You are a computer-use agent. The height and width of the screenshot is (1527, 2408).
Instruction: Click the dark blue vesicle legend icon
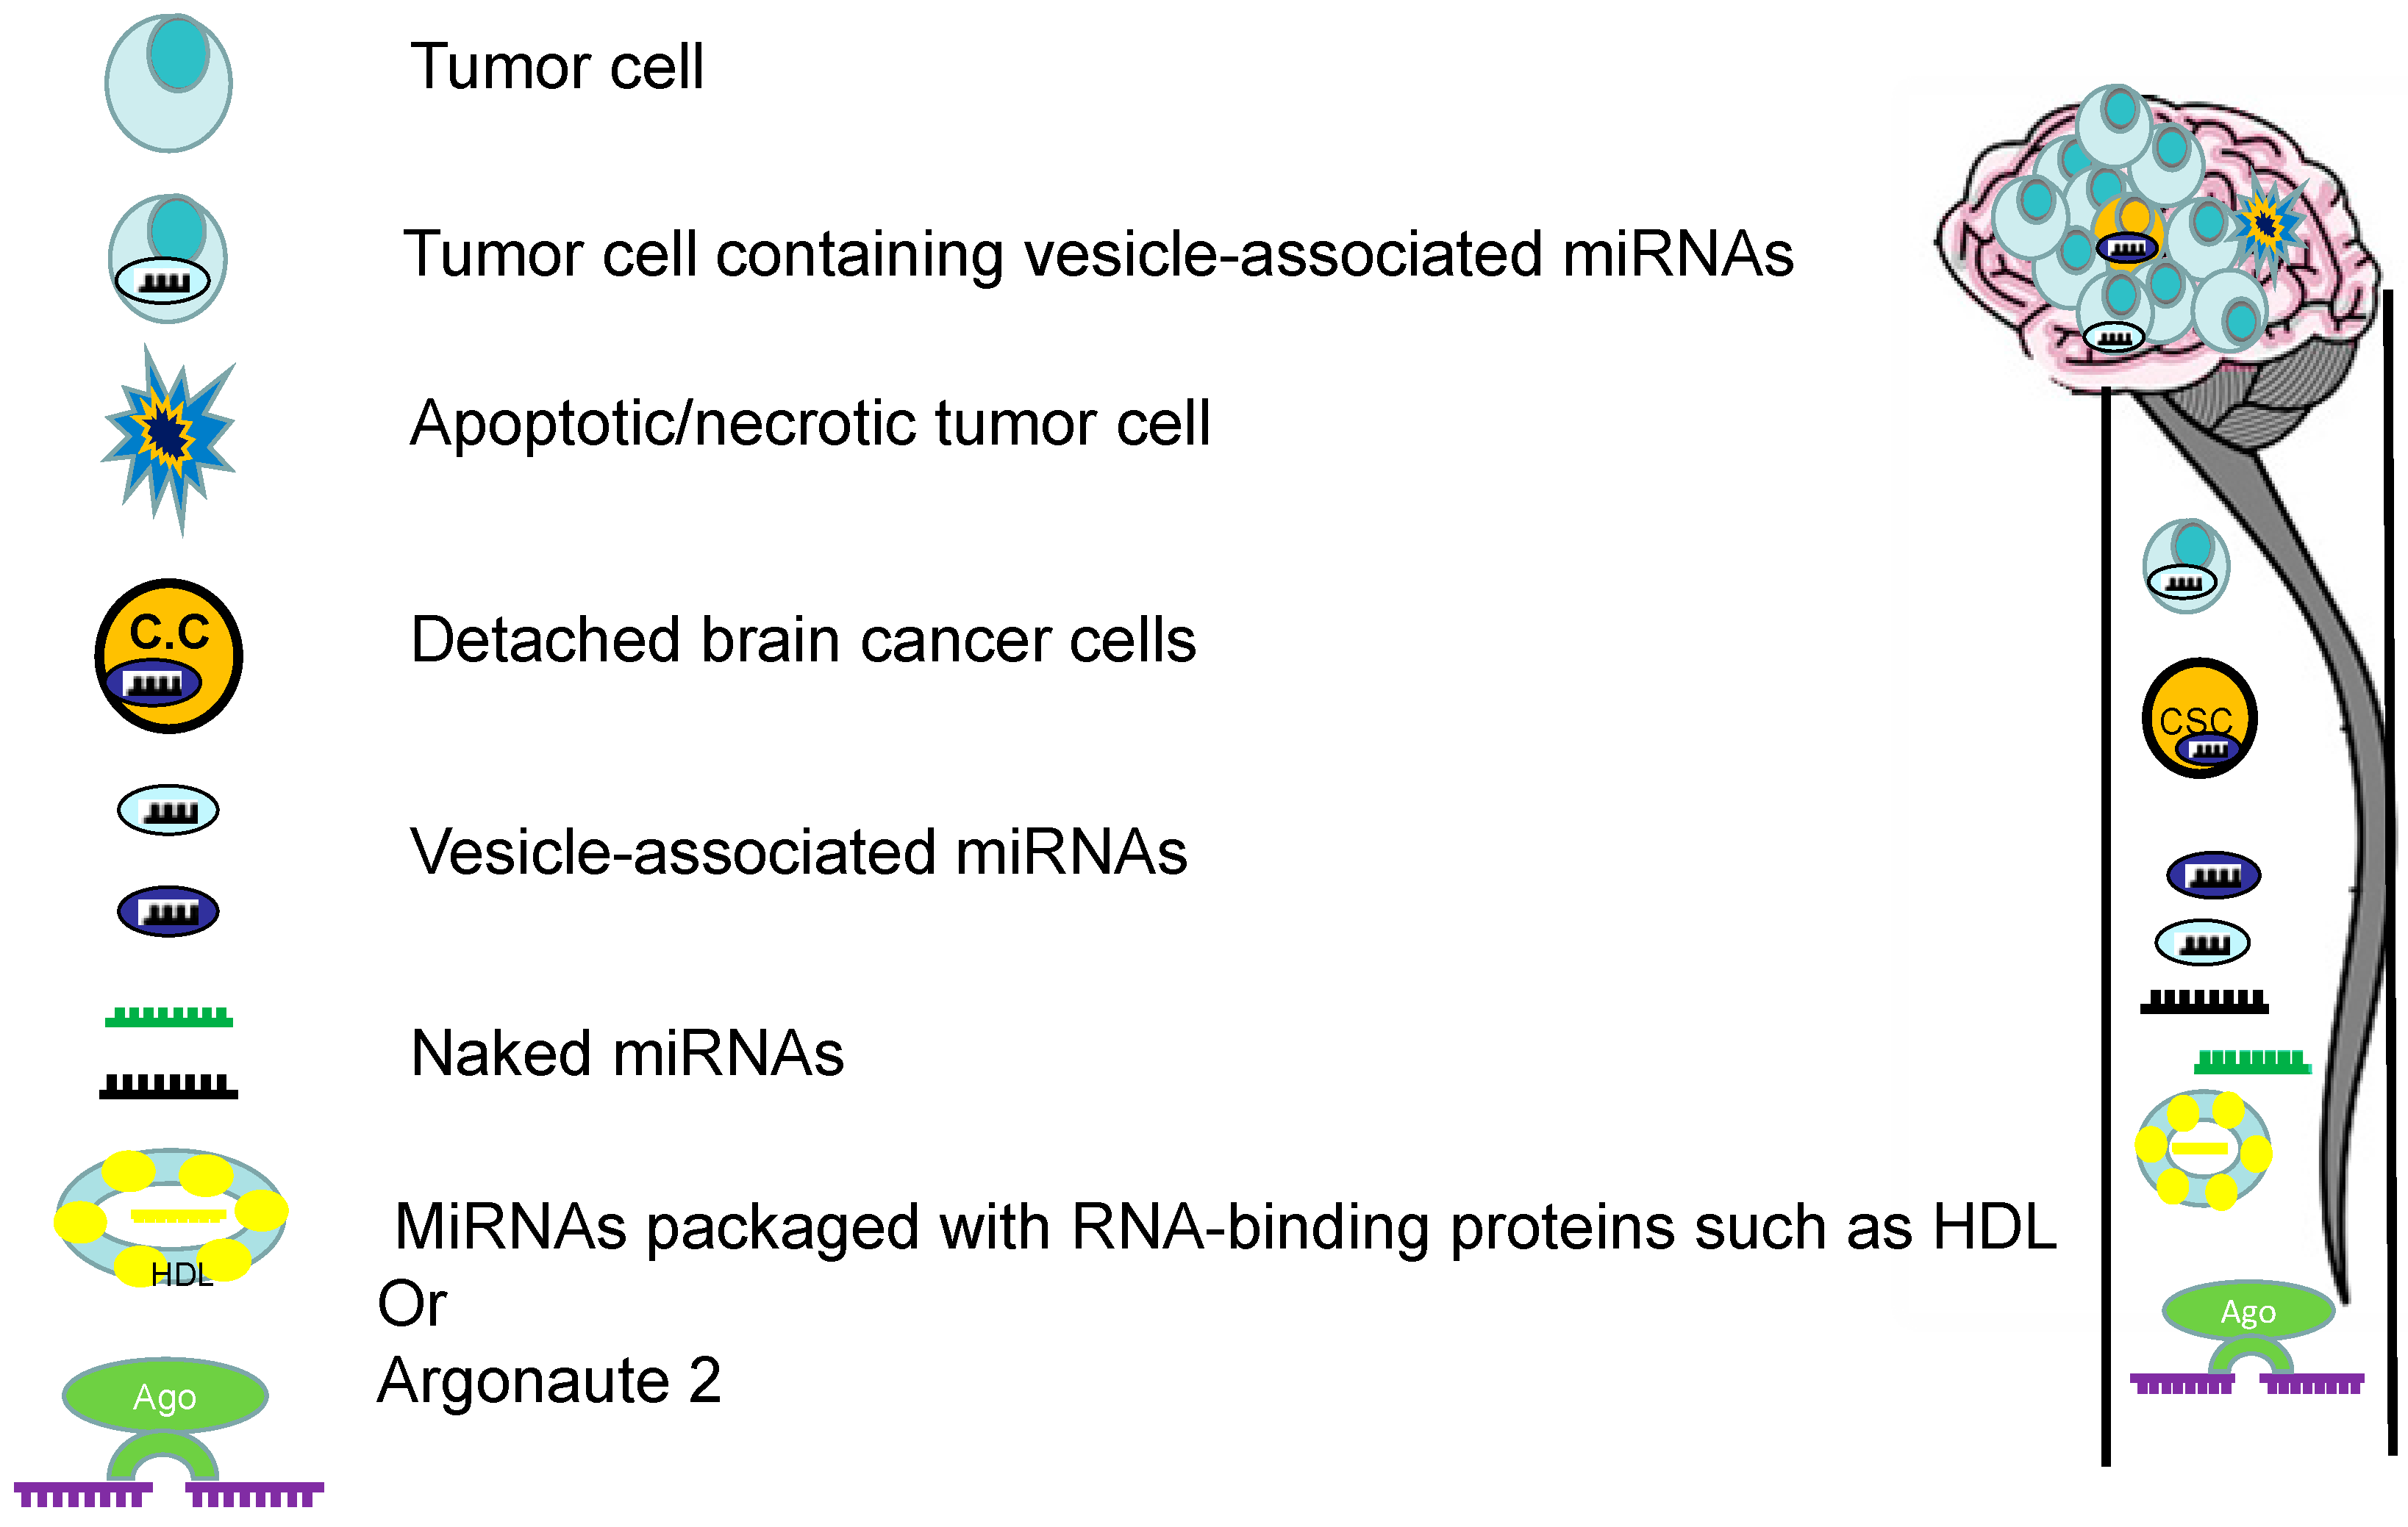click(x=168, y=910)
